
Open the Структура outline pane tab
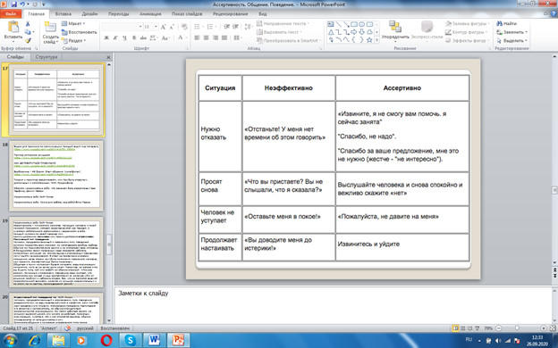(46, 57)
